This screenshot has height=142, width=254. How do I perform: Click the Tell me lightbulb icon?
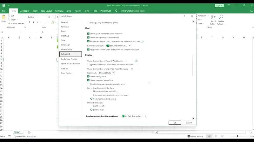tap(116, 11)
